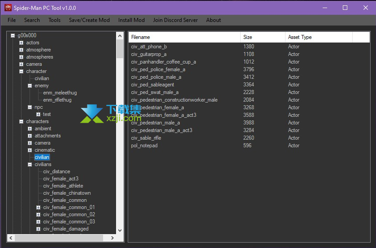Click the tree vertical scrollbar thumb
376x248 pixels.
(120, 49)
